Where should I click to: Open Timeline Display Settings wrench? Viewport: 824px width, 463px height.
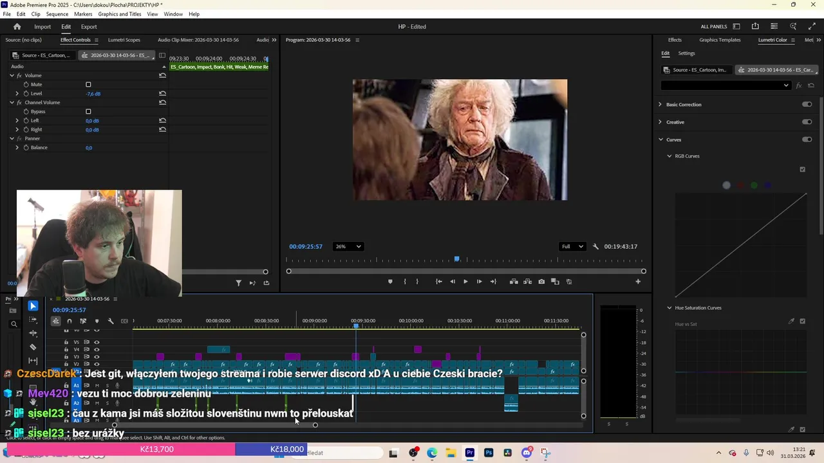click(111, 321)
